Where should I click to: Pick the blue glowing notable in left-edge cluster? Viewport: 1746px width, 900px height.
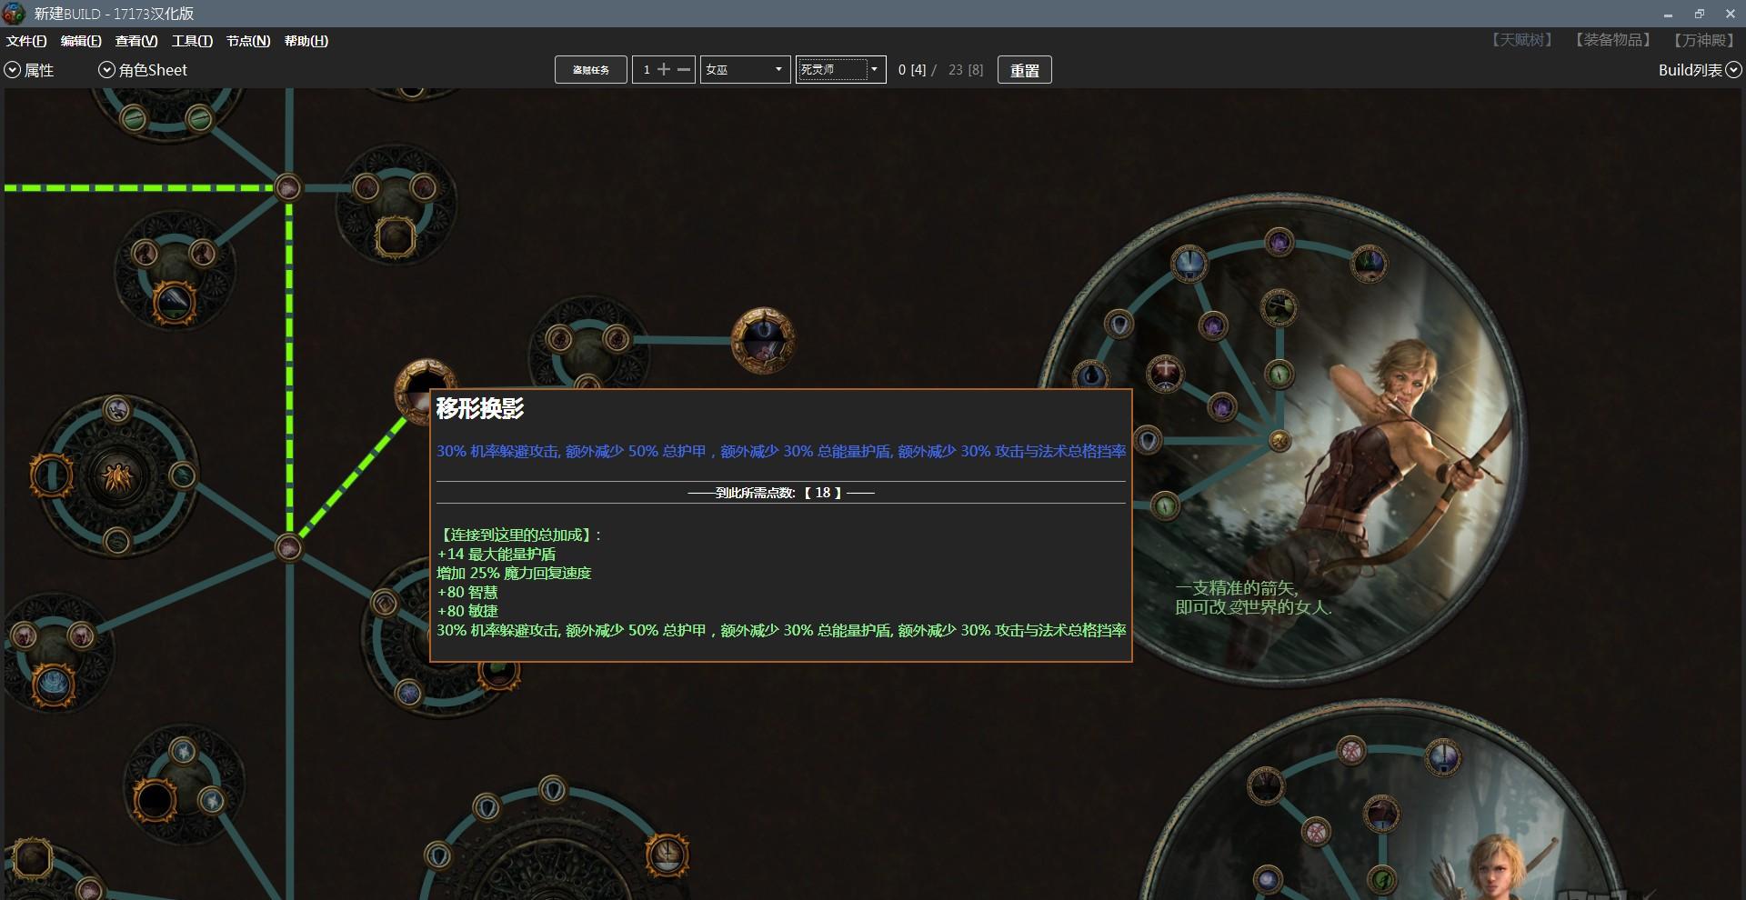[53, 685]
